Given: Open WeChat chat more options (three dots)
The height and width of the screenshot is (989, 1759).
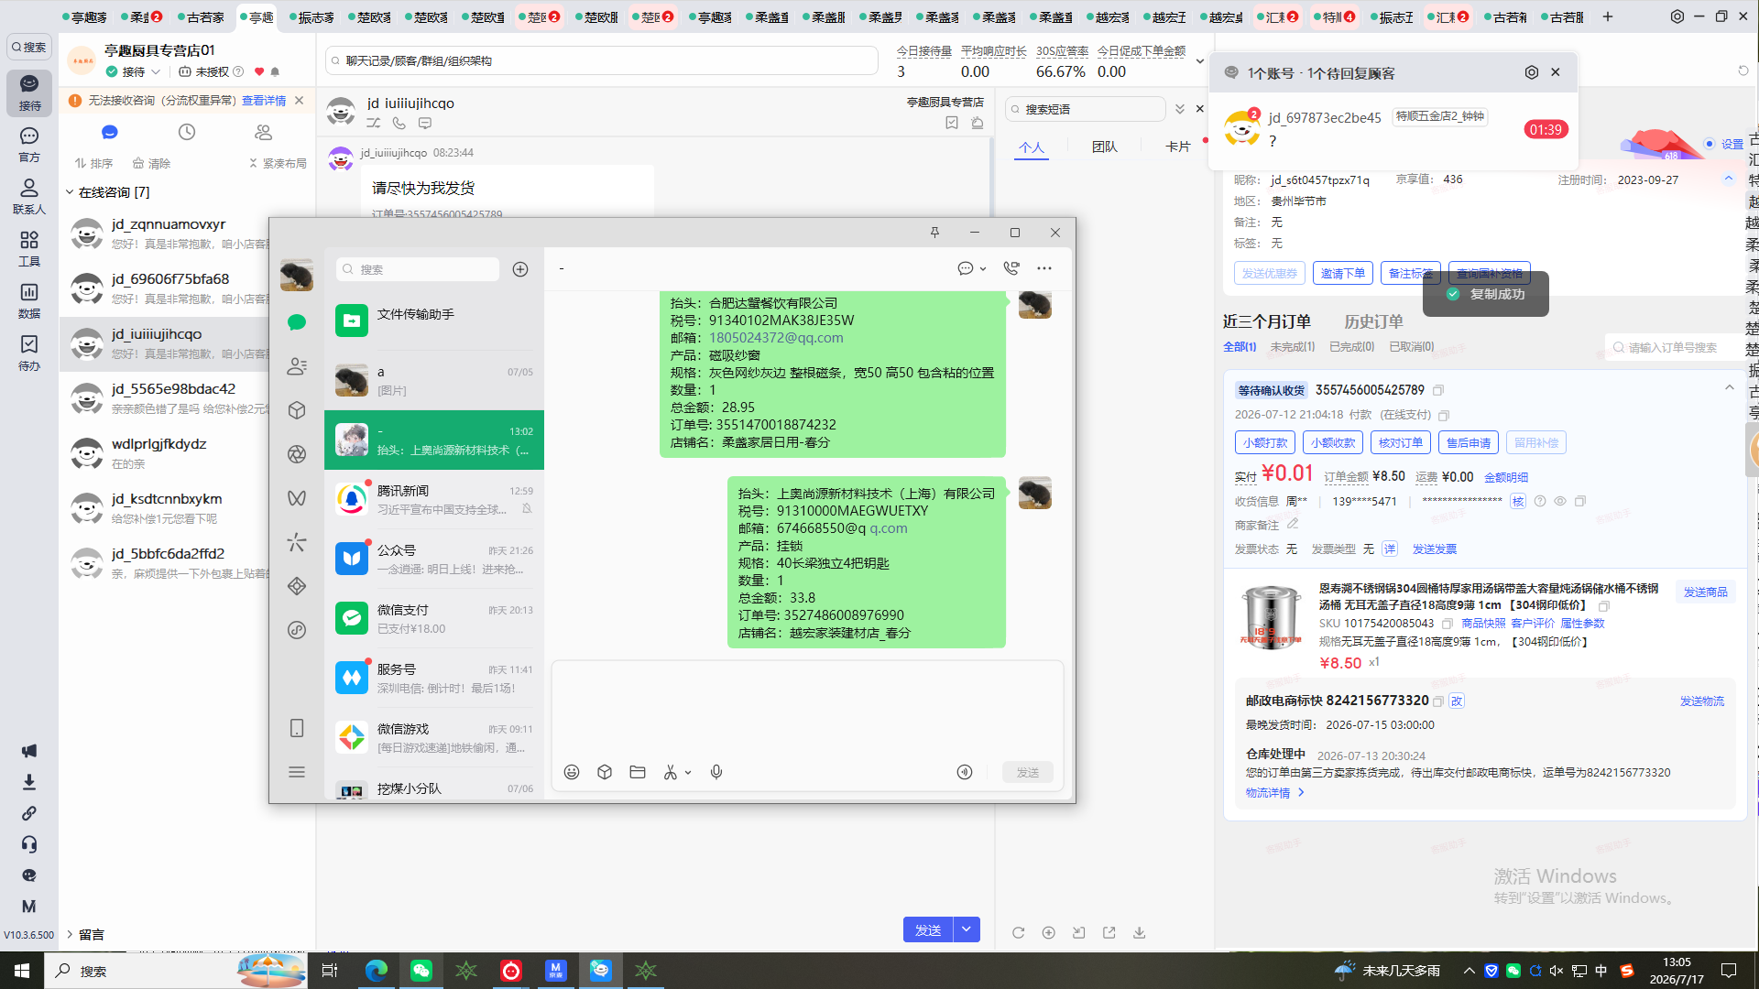Looking at the screenshot, I should click(x=1044, y=268).
